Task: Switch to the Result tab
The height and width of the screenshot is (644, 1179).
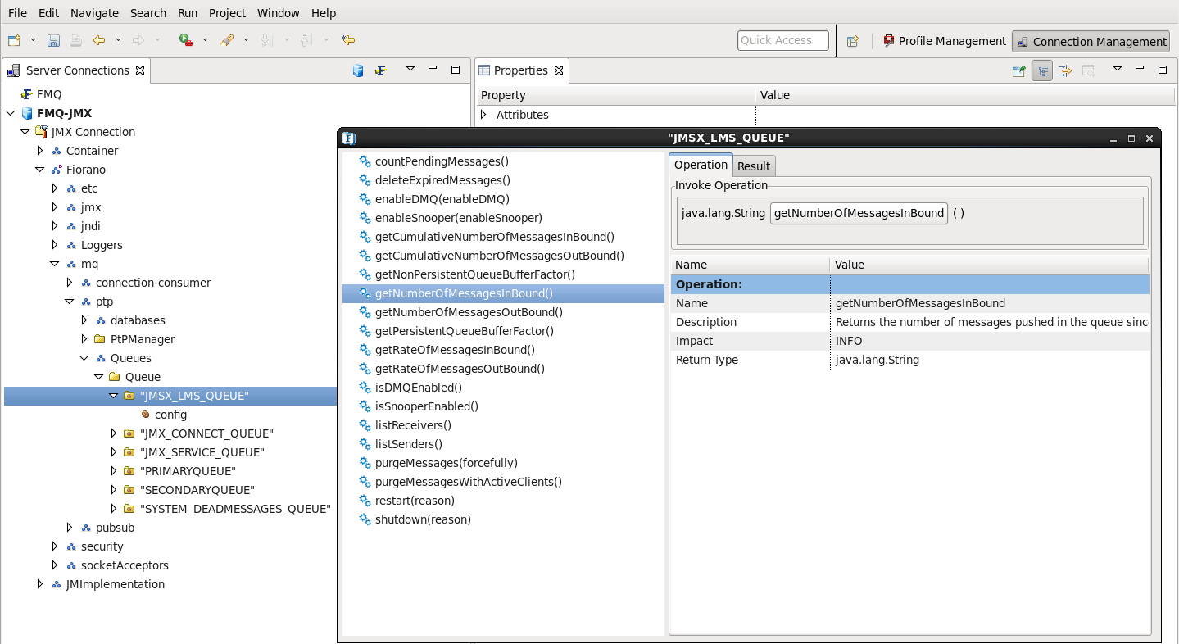Action: point(754,166)
